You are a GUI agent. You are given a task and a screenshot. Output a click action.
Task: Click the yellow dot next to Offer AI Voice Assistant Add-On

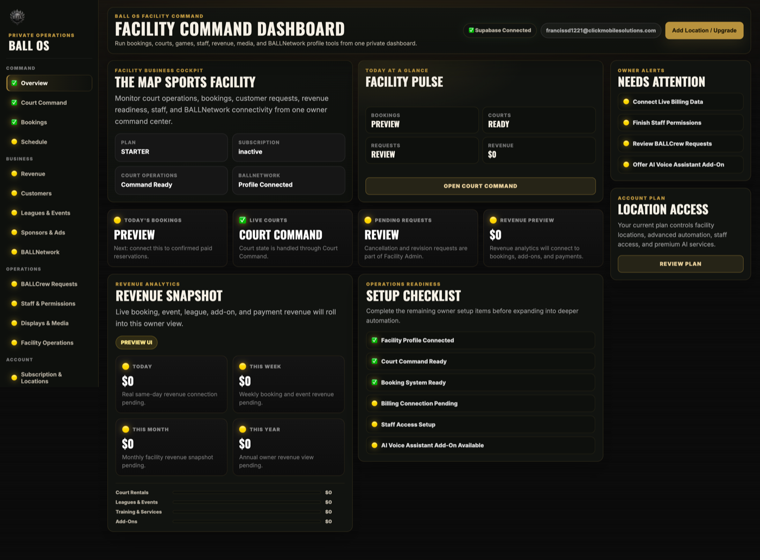(626, 165)
